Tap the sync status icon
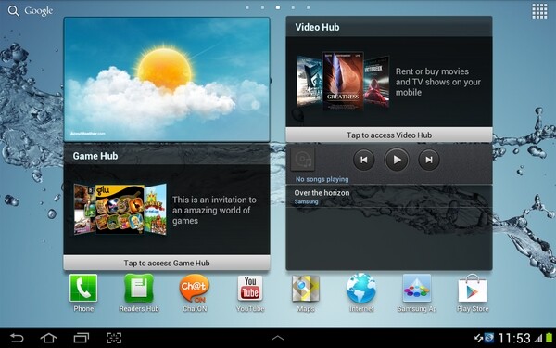The image size is (556, 348). coord(478,338)
